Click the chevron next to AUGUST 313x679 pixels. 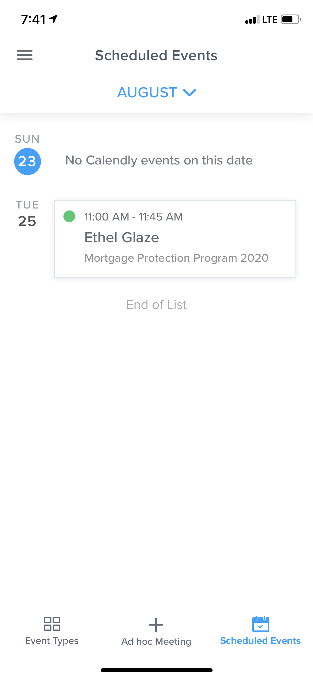tap(190, 92)
